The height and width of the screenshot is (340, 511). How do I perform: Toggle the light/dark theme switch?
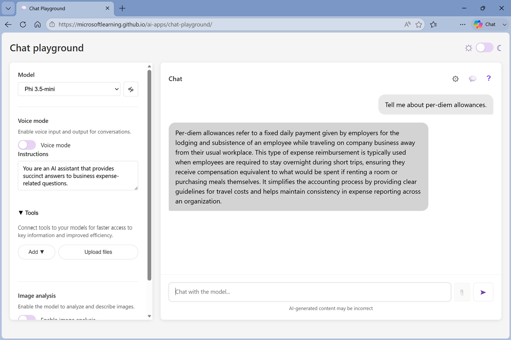tap(484, 48)
